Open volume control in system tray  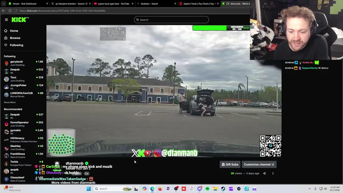click(x=325, y=189)
